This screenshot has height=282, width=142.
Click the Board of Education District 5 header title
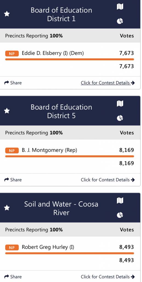pyautogui.click(x=61, y=111)
